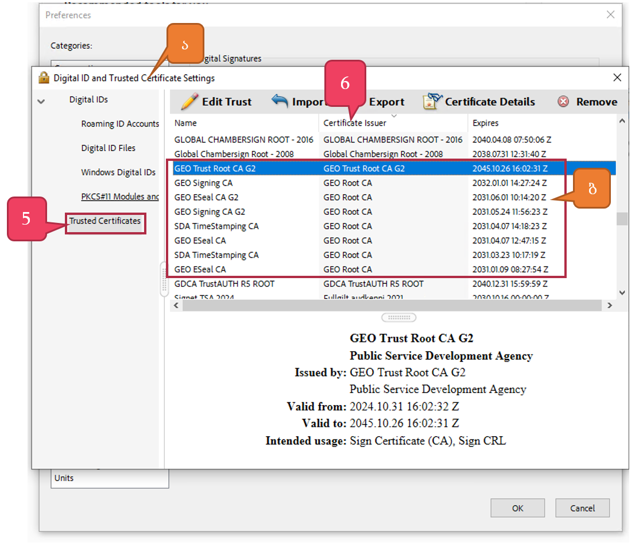Close the Digital ID and Trusted Certificate Settings dialog

point(617,78)
